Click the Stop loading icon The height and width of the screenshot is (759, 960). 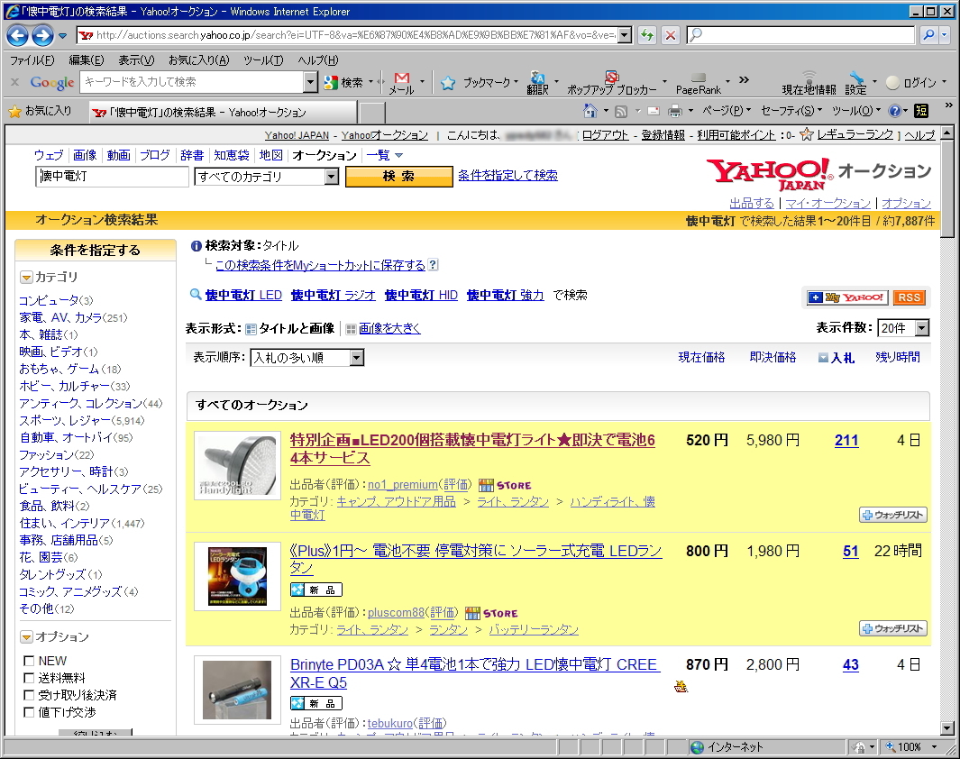(x=670, y=35)
